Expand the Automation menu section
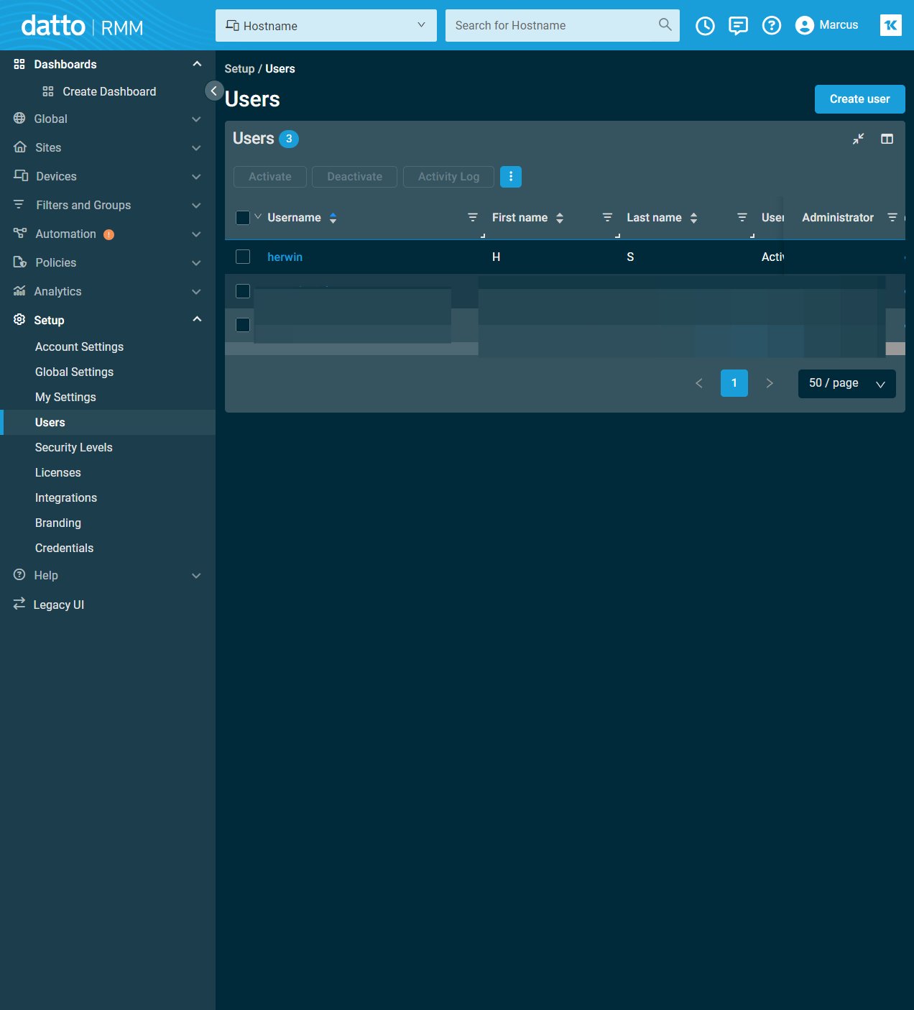914x1010 pixels. pyautogui.click(x=196, y=234)
